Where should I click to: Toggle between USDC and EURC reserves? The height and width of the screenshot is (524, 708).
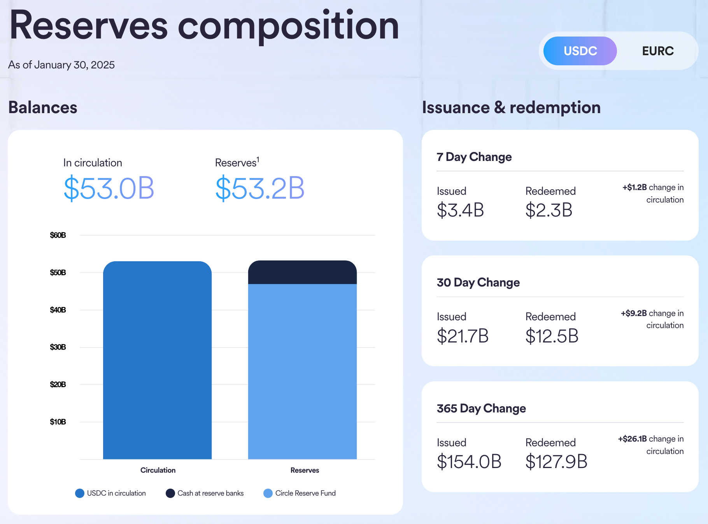pyautogui.click(x=619, y=51)
